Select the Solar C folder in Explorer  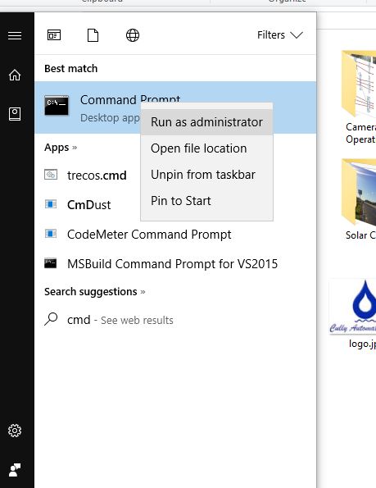(x=359, y=200)
